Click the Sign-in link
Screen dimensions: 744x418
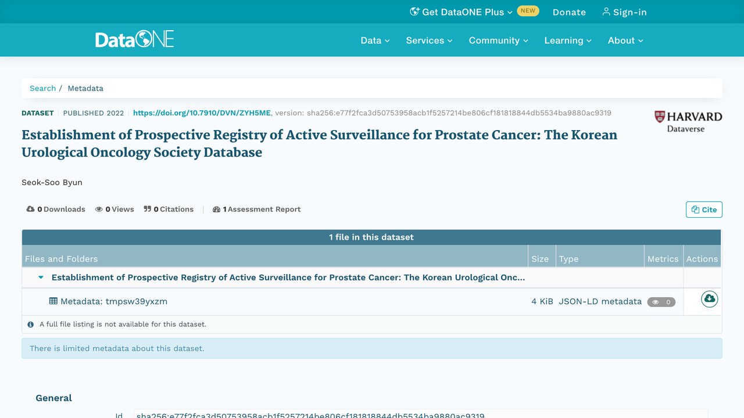point(624,12)
